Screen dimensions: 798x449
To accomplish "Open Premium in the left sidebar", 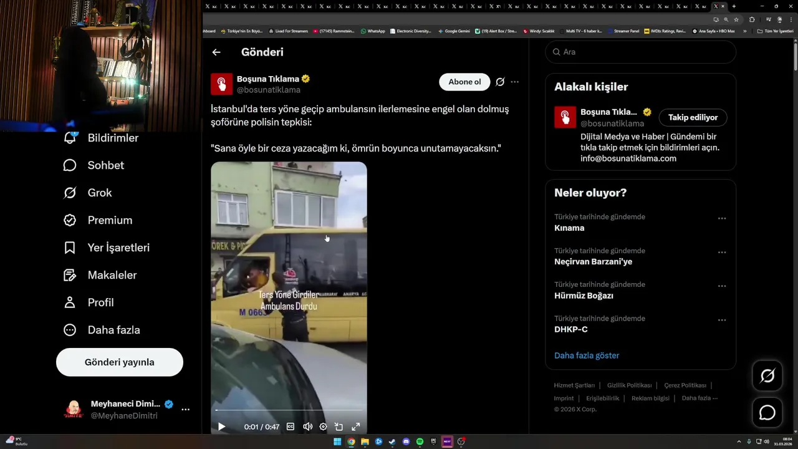I will click(x=98, y=220).
